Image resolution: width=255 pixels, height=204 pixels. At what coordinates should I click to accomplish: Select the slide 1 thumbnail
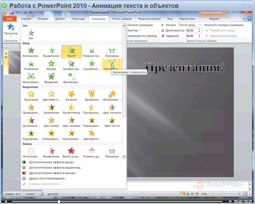(14, 62)
